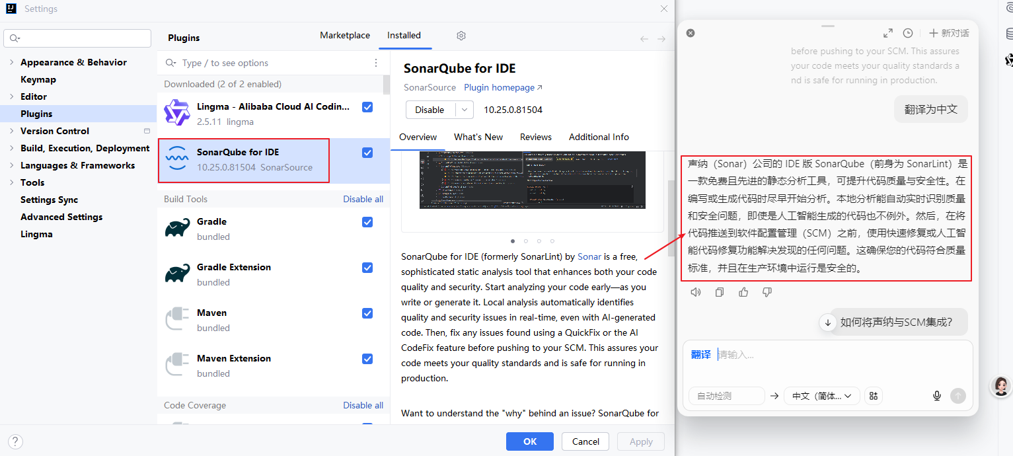Focus the plugin search 'Type / to see options'
The height and width of the screenshot is (456, 1013).
(x=273, y=63)
